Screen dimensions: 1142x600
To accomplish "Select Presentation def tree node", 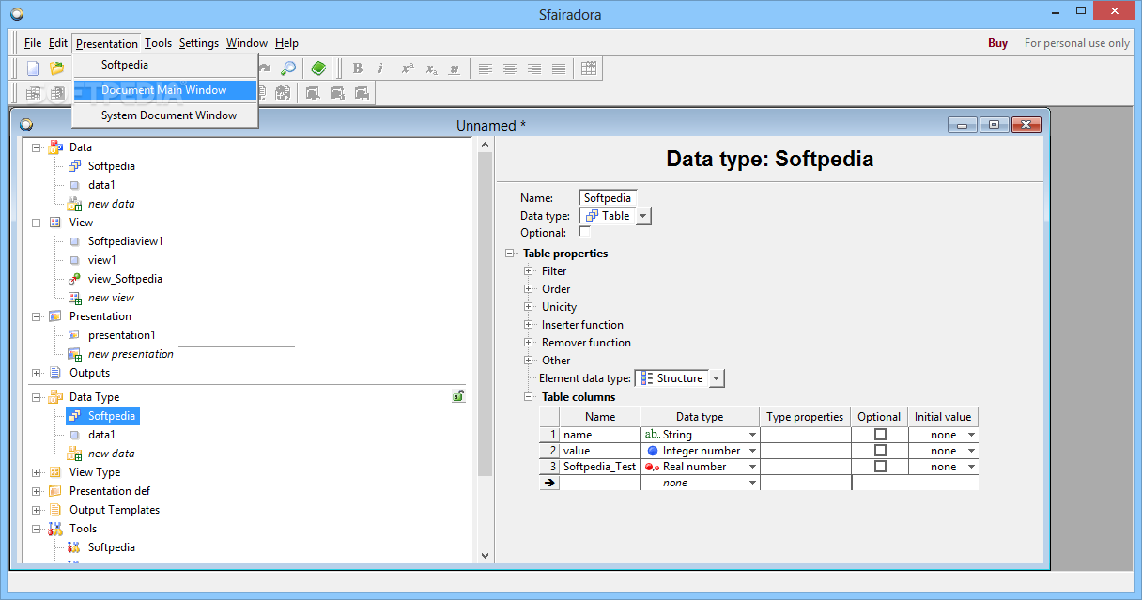I will [x=110, y=491].
